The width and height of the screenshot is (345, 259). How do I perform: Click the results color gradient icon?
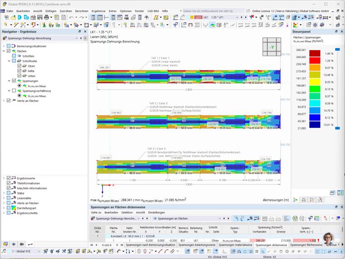click(x=296, y=25)
